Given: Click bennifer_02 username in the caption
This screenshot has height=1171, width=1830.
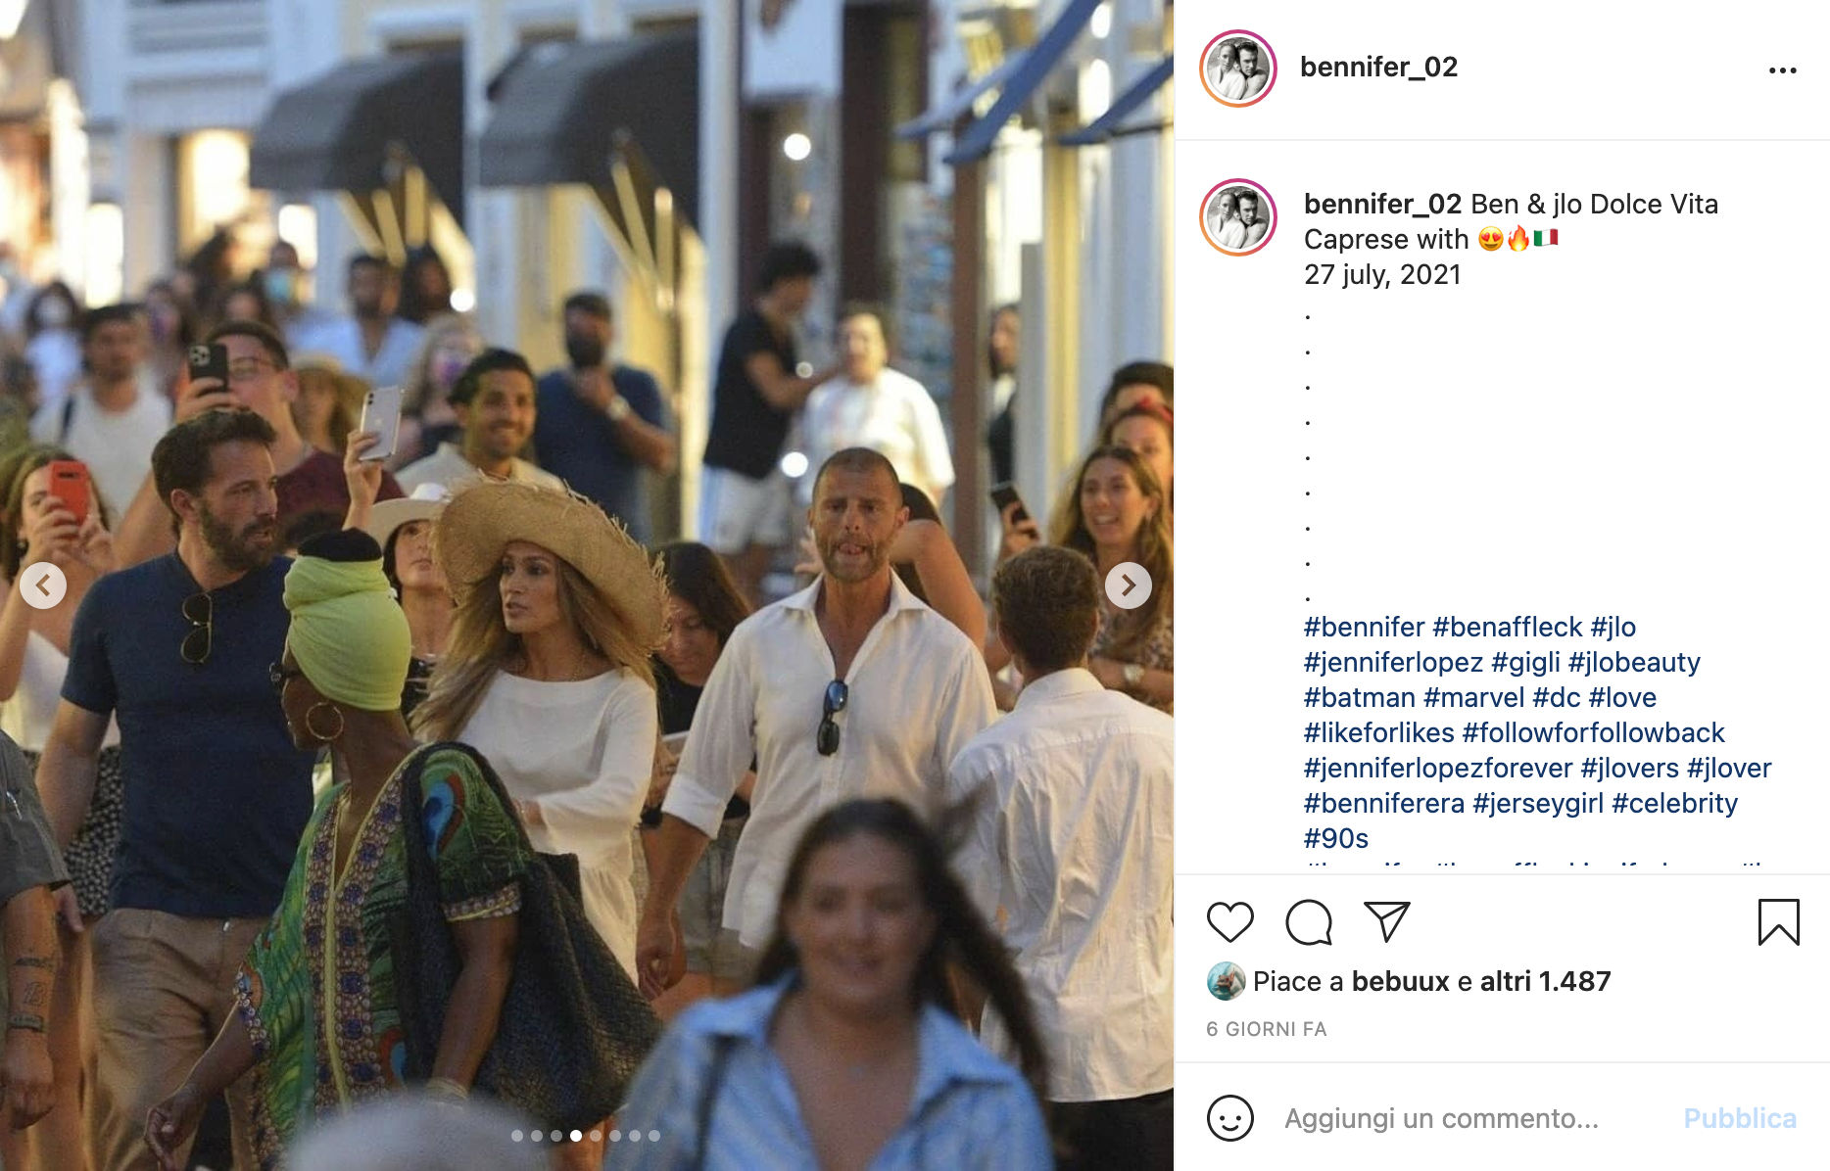Looking at the screenshot, I should tap(1382, 204).
